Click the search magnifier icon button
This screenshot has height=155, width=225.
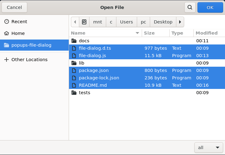tap(190, 7)
